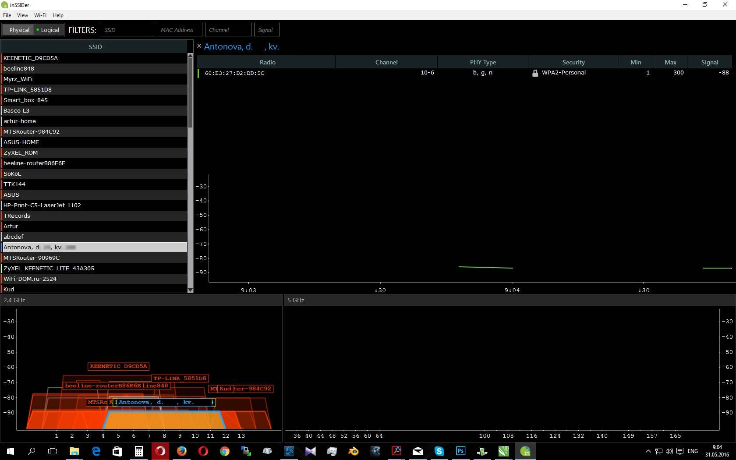This screenshot has height=460, width=736.
Task: Open the Calculator taskbar icon
Action: click(138, 451)
